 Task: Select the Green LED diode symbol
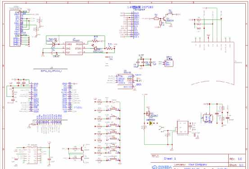(x=95, y=48)
